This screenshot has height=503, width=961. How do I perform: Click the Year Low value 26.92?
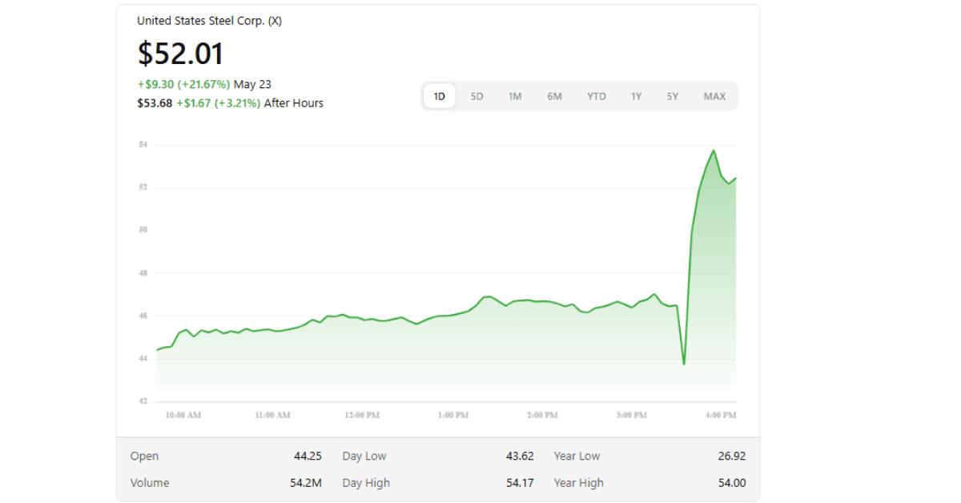pos(732,456)
